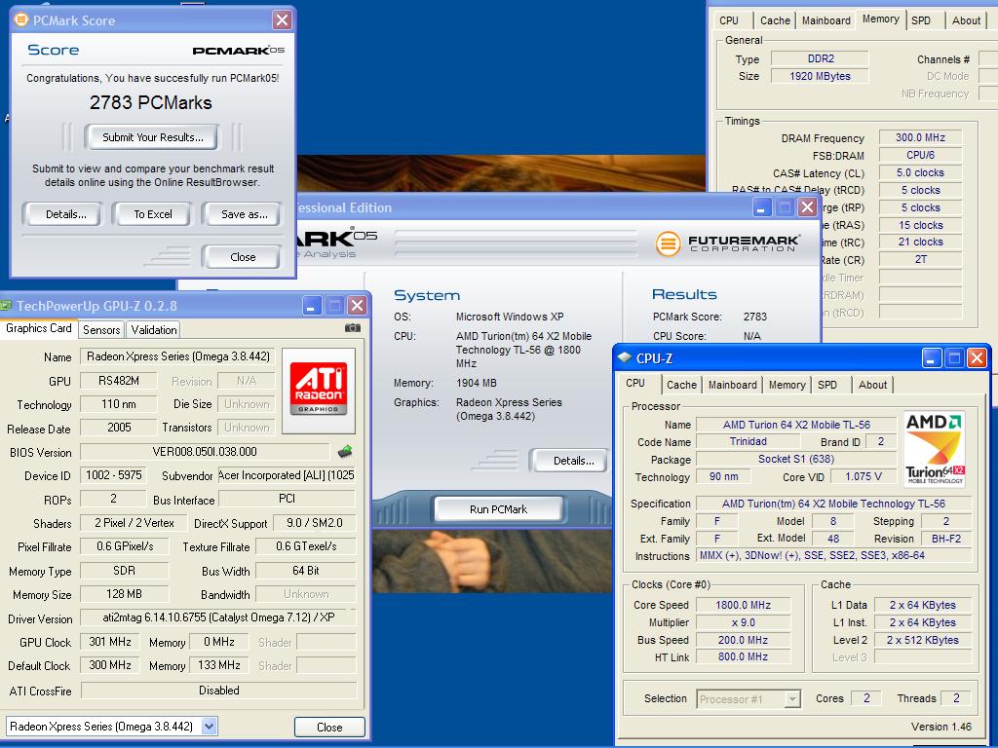Click the Run PCMark button
998x748 pixels.
coord(498,509)
